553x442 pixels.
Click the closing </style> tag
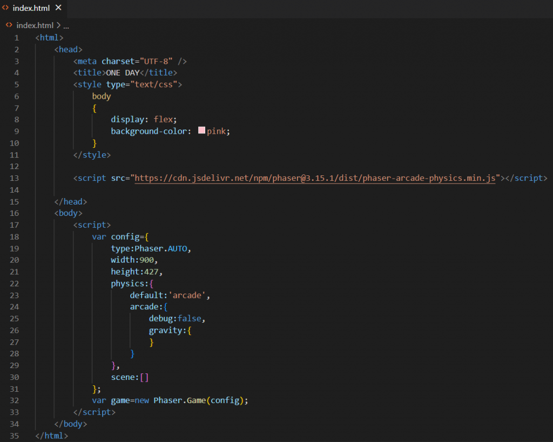coord(92,155)
